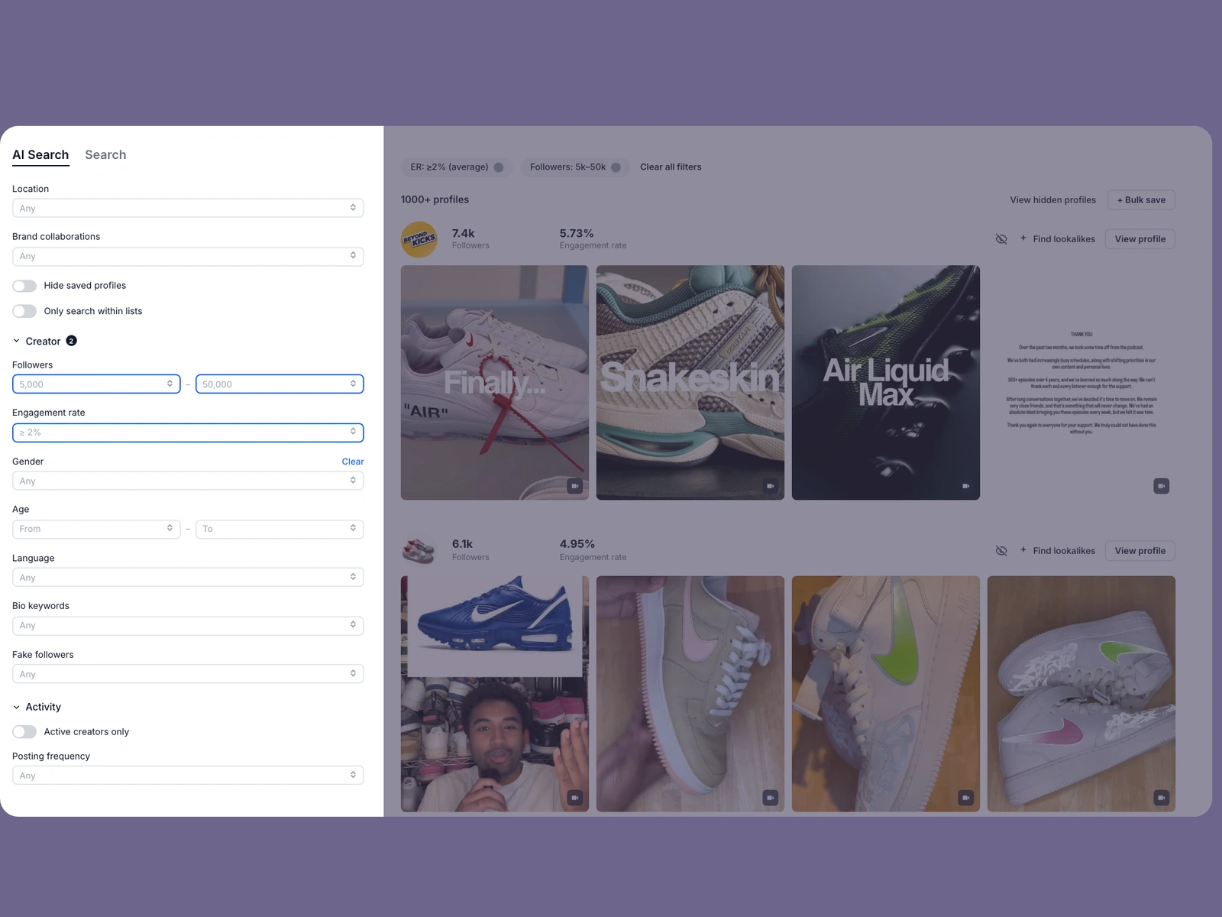Image resolution: width=1222 pixels, height=917 pixels.
Task: Open the Engagement rate dropdown
Action: (x=188, y=433)
